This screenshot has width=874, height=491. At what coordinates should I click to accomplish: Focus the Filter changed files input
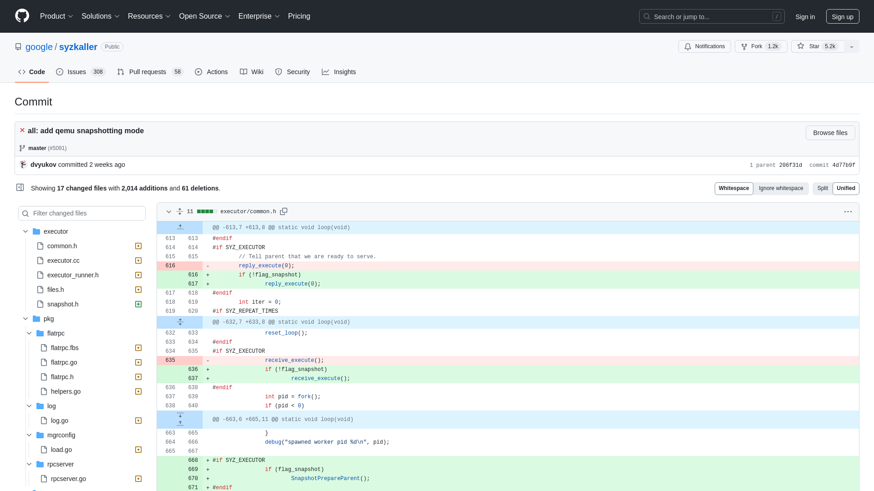tap(82, 213)
